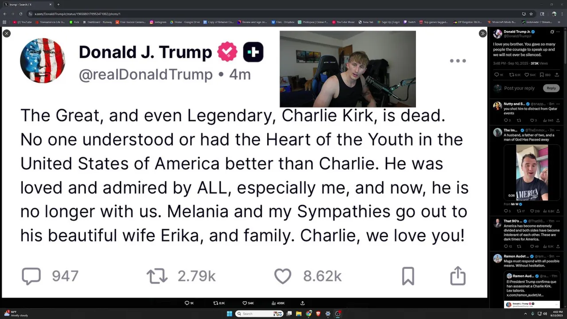Open a new browser tab with the plus button
The height and width of the screenshot is (319, 567).
58,4
